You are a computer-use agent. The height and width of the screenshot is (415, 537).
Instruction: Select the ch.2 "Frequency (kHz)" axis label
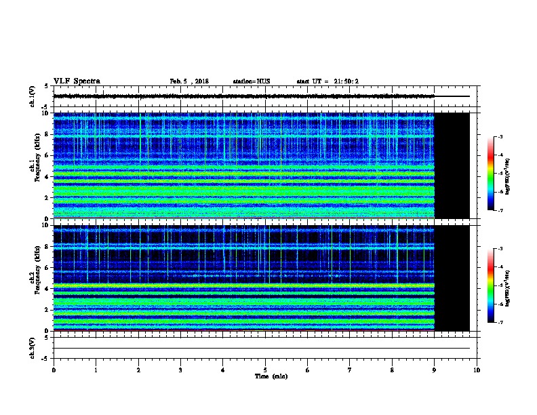tap(37, 270)
